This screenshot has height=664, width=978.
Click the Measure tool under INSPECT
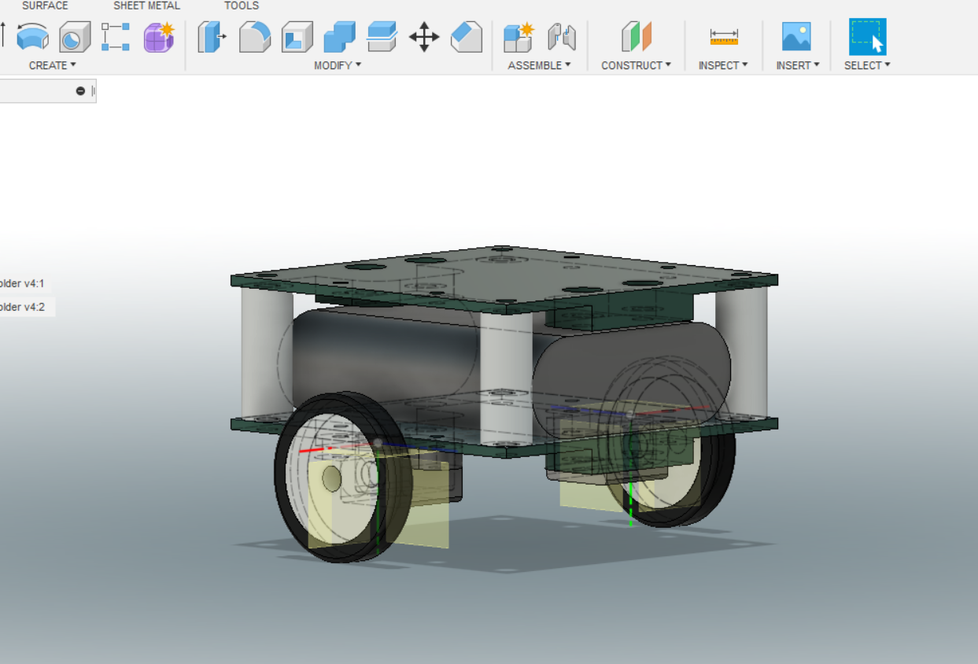722,37
